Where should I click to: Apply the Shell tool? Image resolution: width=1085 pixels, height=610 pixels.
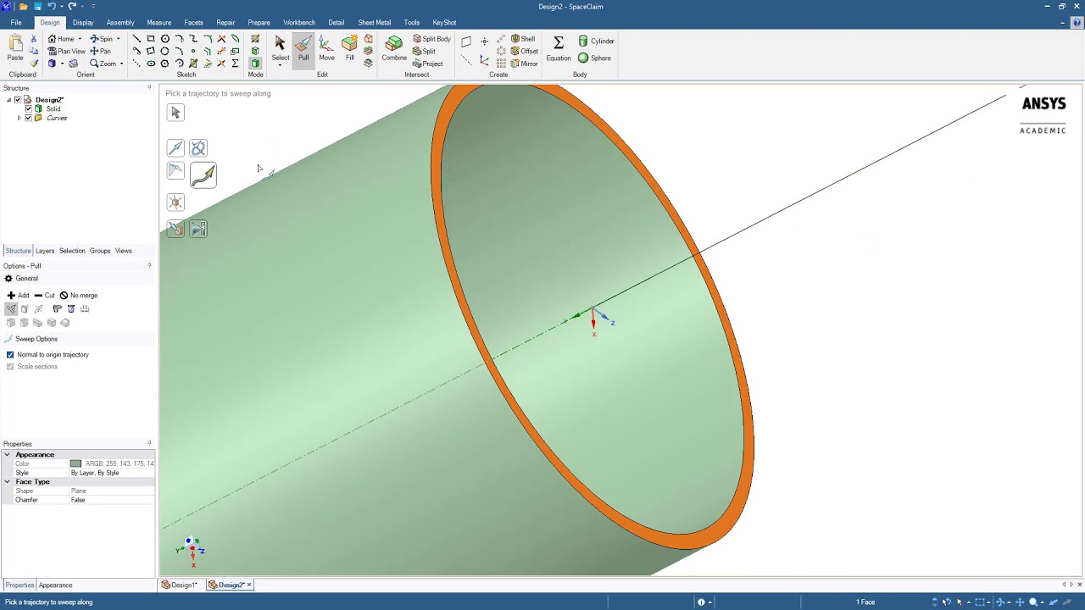tap(523, 39)
